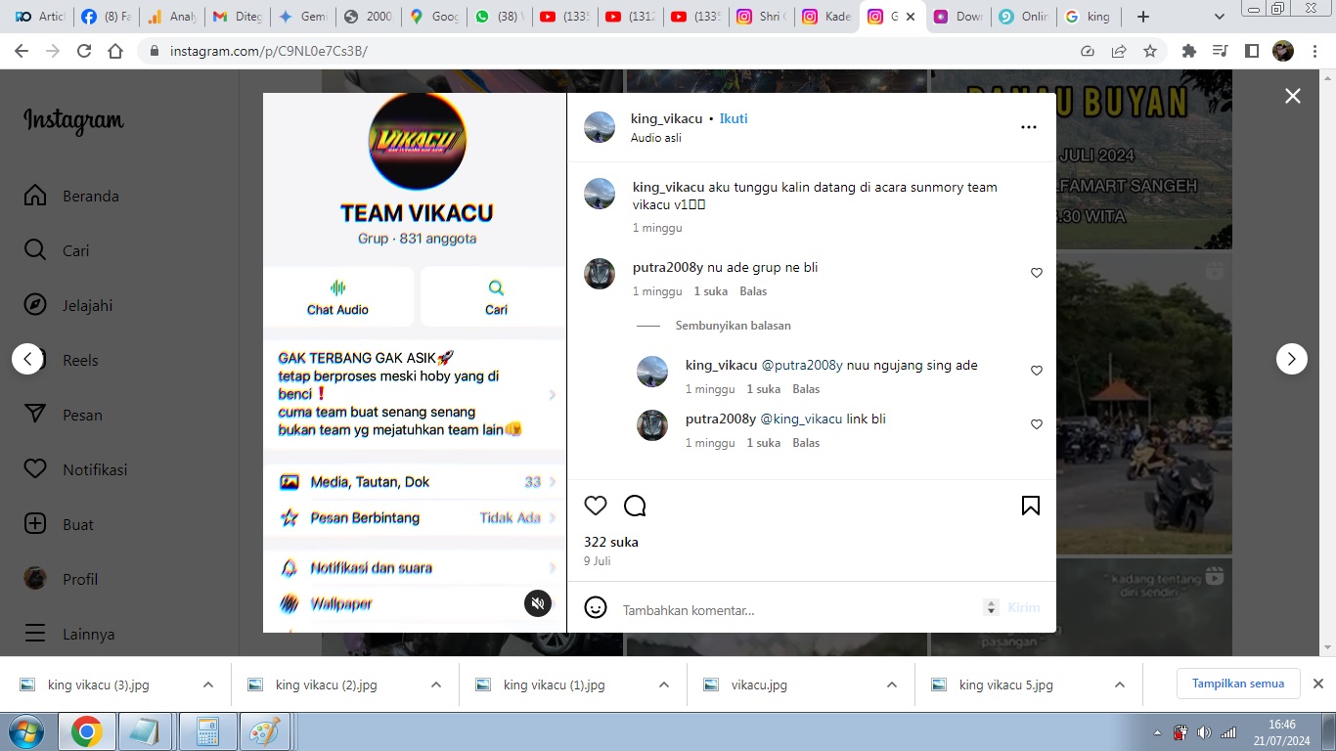Image resolution: width=1336 pixels, height=751 pixels.
Task: Like putra2008y's 'link bli' reply
Action: click(1037, 424)
